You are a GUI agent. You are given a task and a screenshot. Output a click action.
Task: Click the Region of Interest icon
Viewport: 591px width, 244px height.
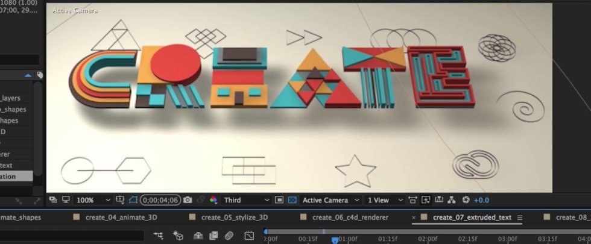point(133,200)
